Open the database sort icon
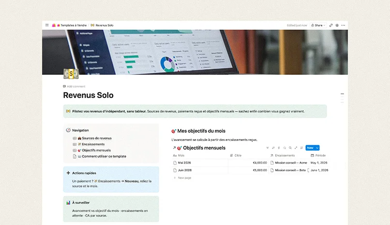The height and width of the screenshot is (225, 390). (x=273, y=148)
